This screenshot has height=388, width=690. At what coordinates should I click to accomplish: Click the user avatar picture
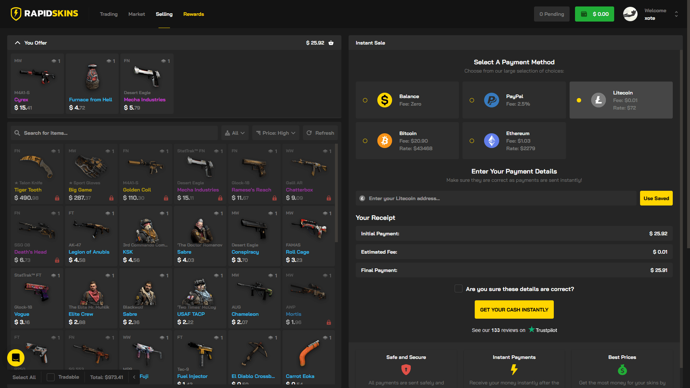click(x=630, y=14)
